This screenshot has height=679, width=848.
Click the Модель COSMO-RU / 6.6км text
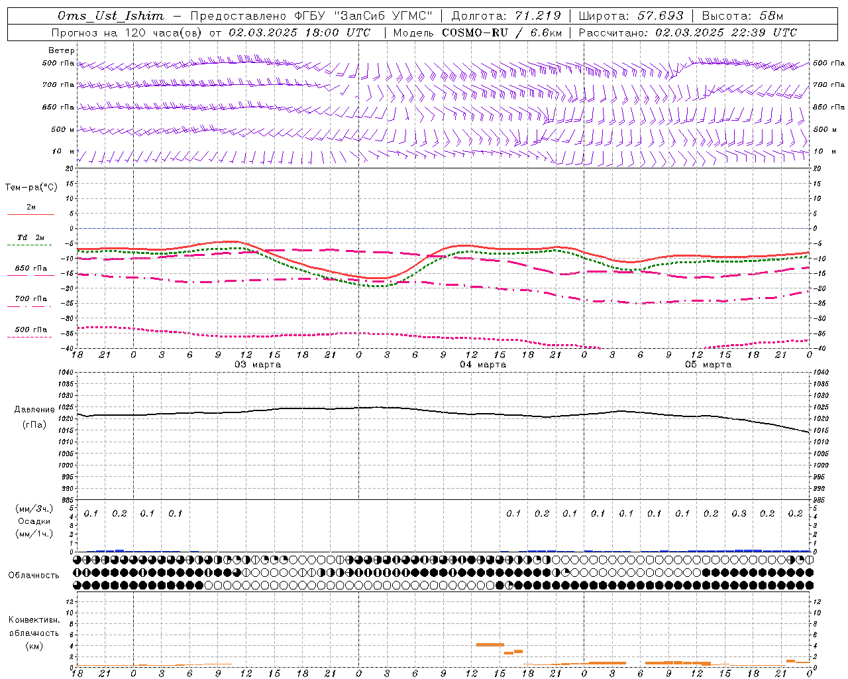[477, 32]
